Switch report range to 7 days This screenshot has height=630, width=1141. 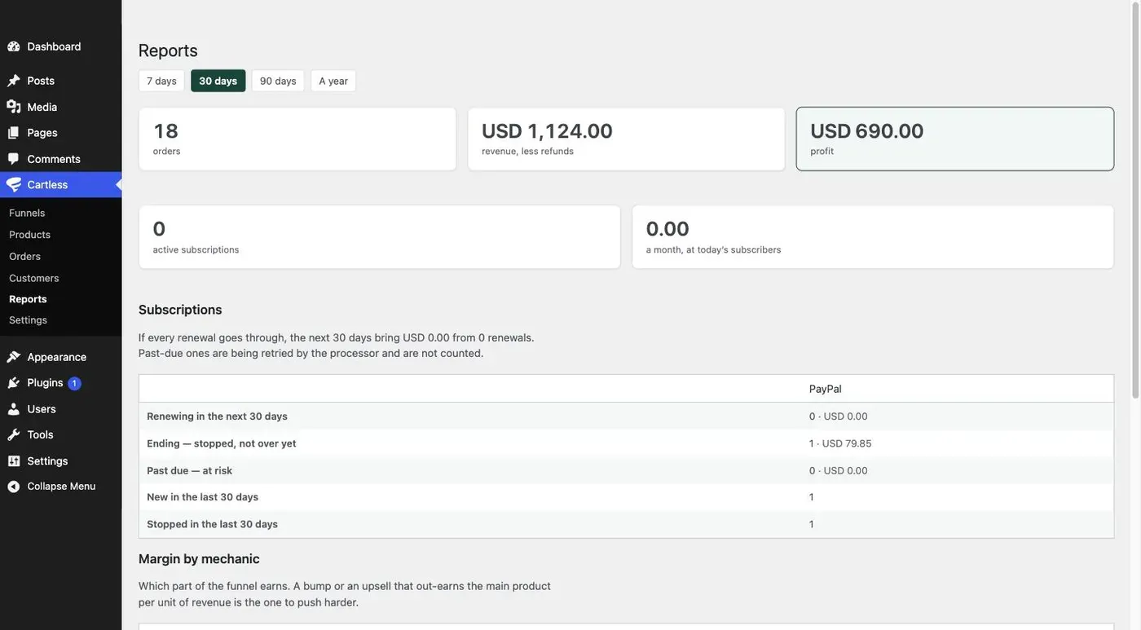(x=161, y=81)
